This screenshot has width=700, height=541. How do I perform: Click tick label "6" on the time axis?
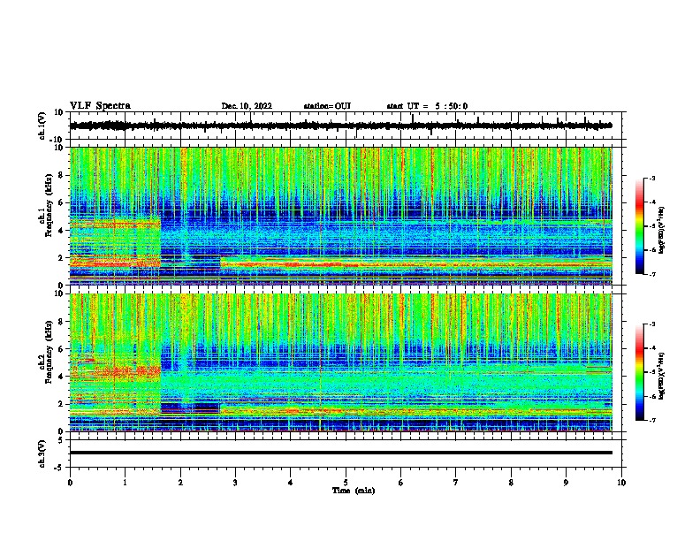(401, 483)
